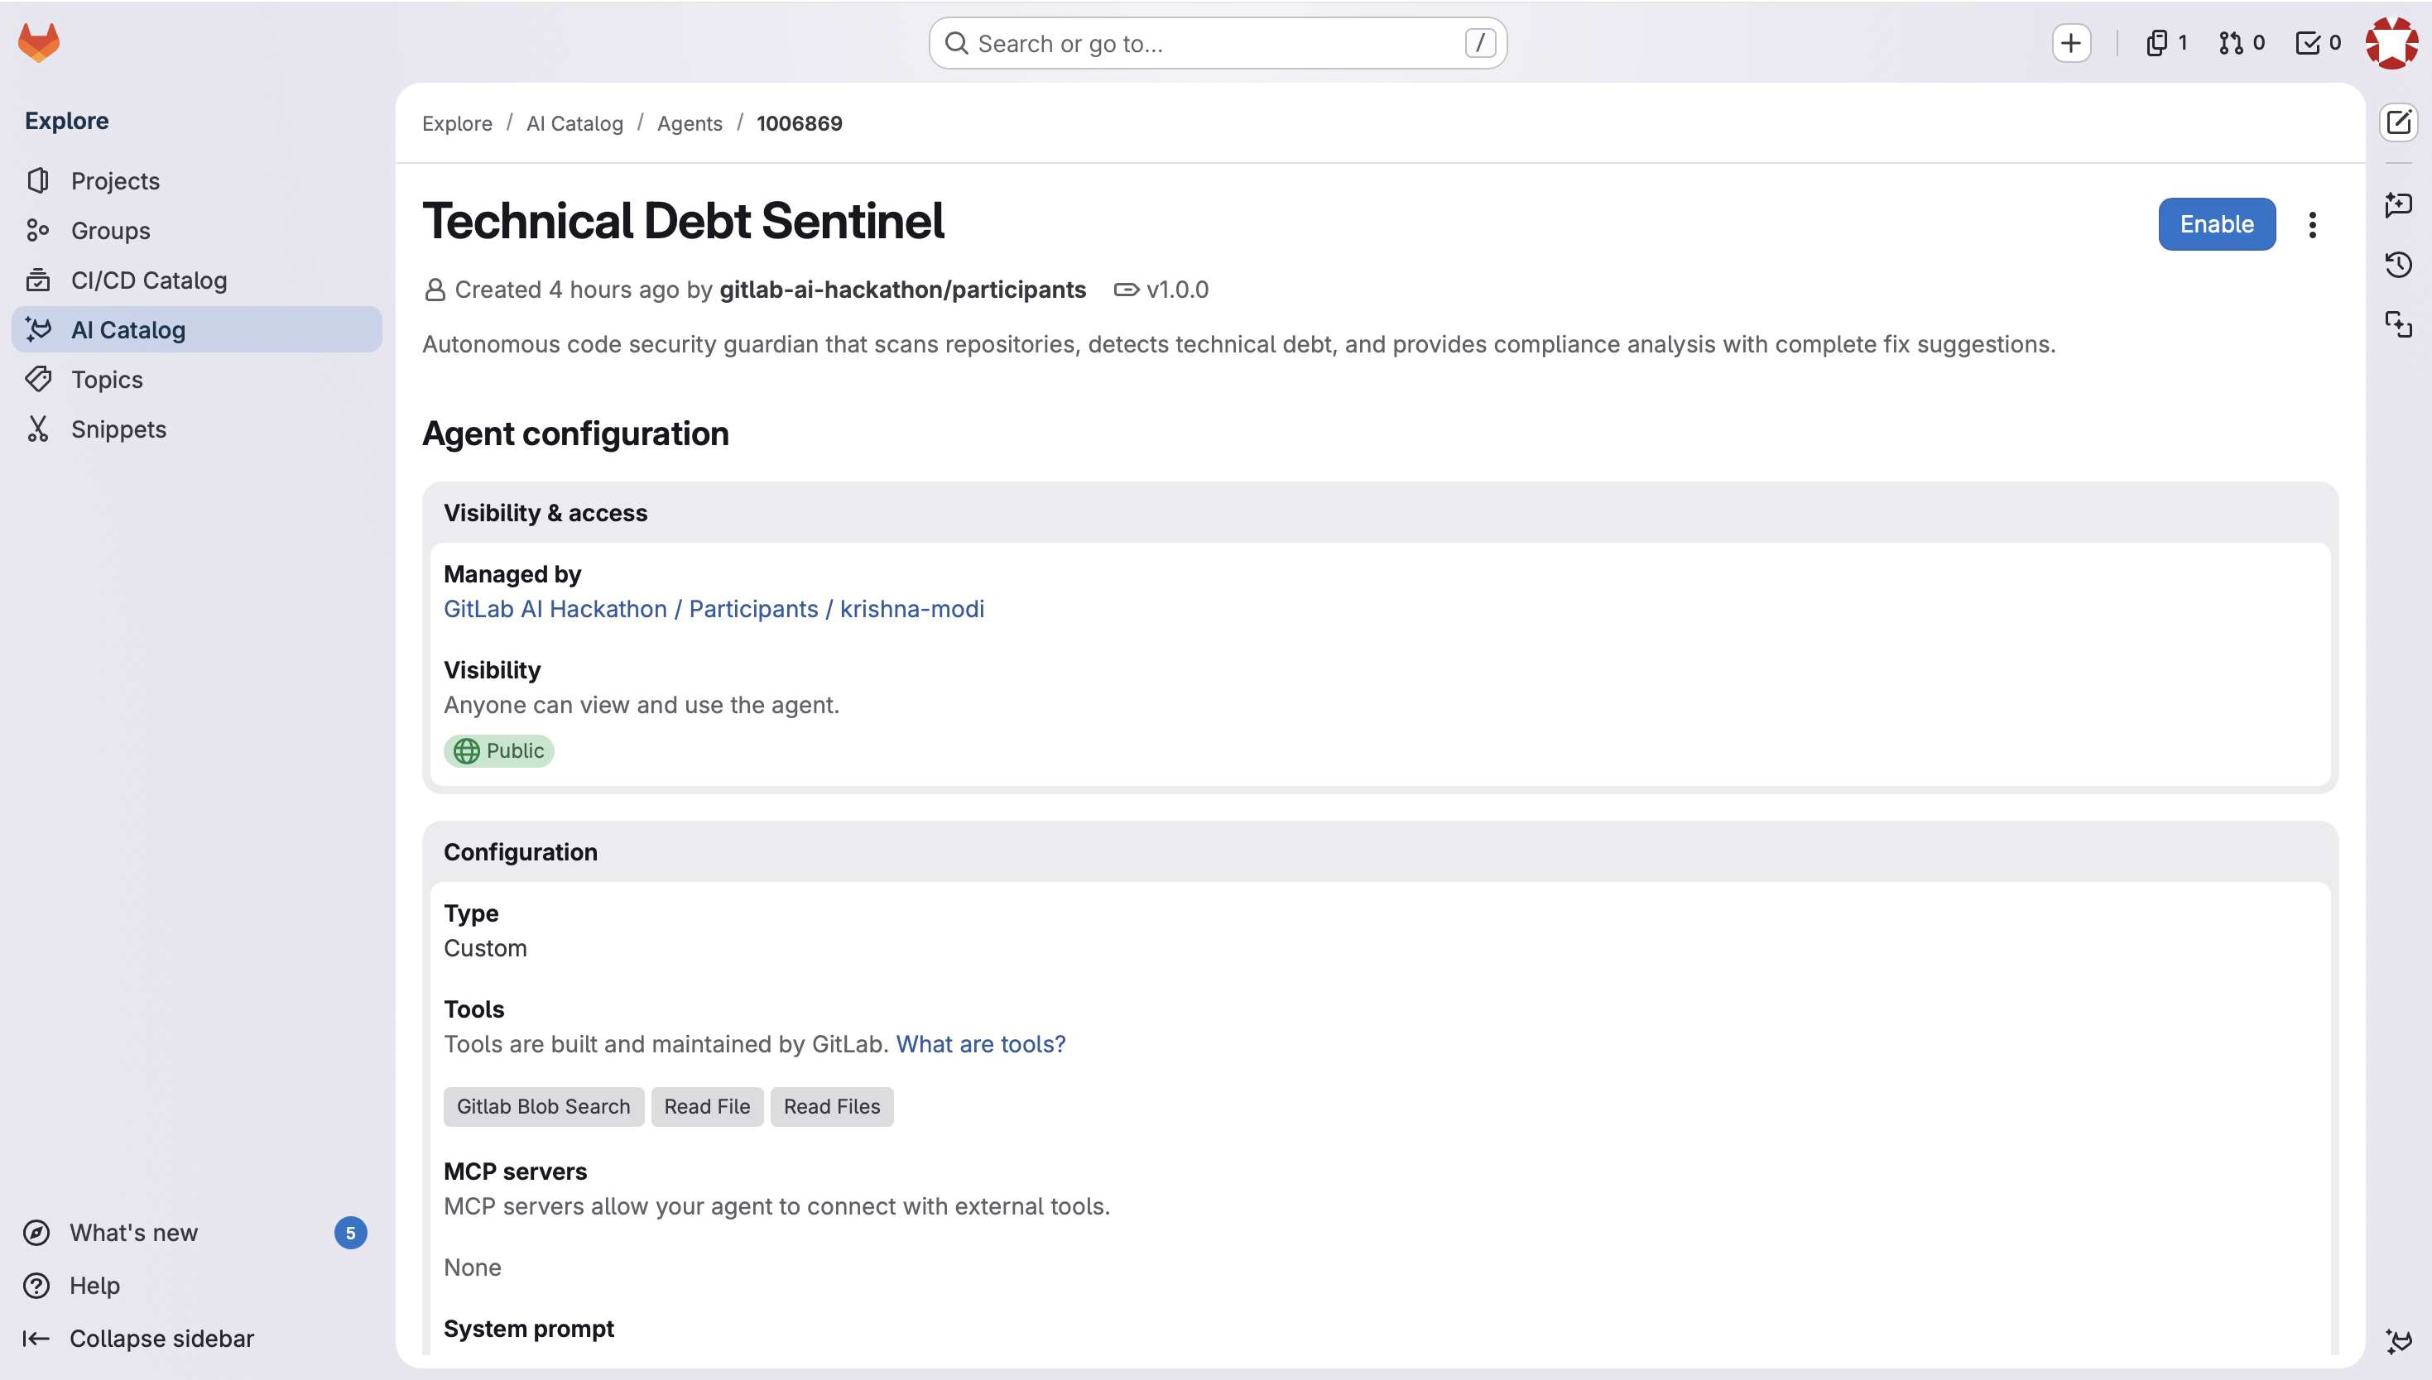The image size is (2432, 1380).
Task: Open Snippets from the sidebar
Action: (118, 429)
